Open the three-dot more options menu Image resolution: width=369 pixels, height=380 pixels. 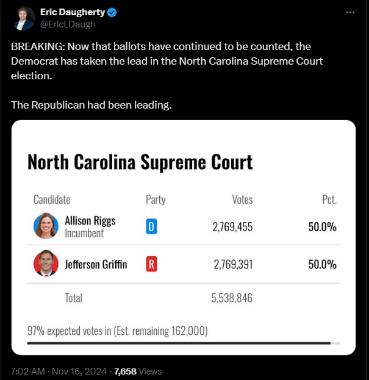pos(350,12)
